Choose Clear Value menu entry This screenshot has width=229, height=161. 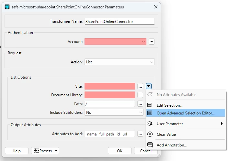(x=186, y=134)
